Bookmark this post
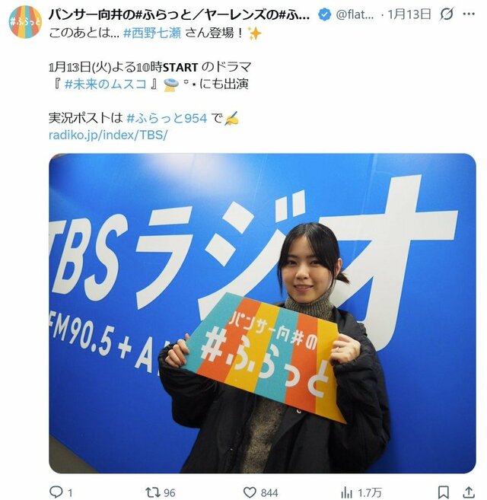 click(x=444, y=492)
